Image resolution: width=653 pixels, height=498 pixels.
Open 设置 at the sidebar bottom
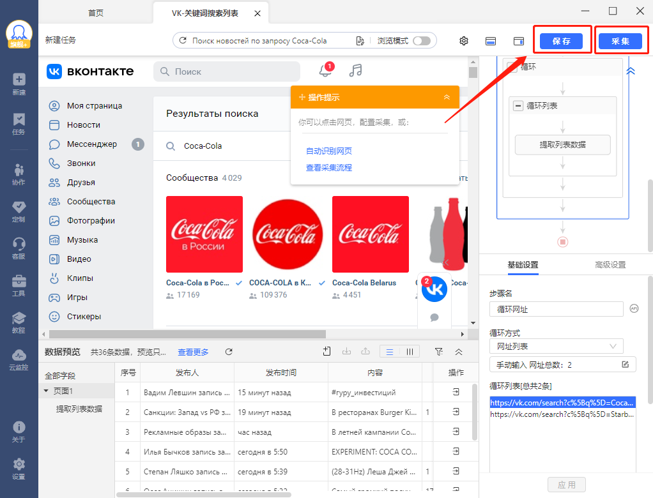(19, 469)
